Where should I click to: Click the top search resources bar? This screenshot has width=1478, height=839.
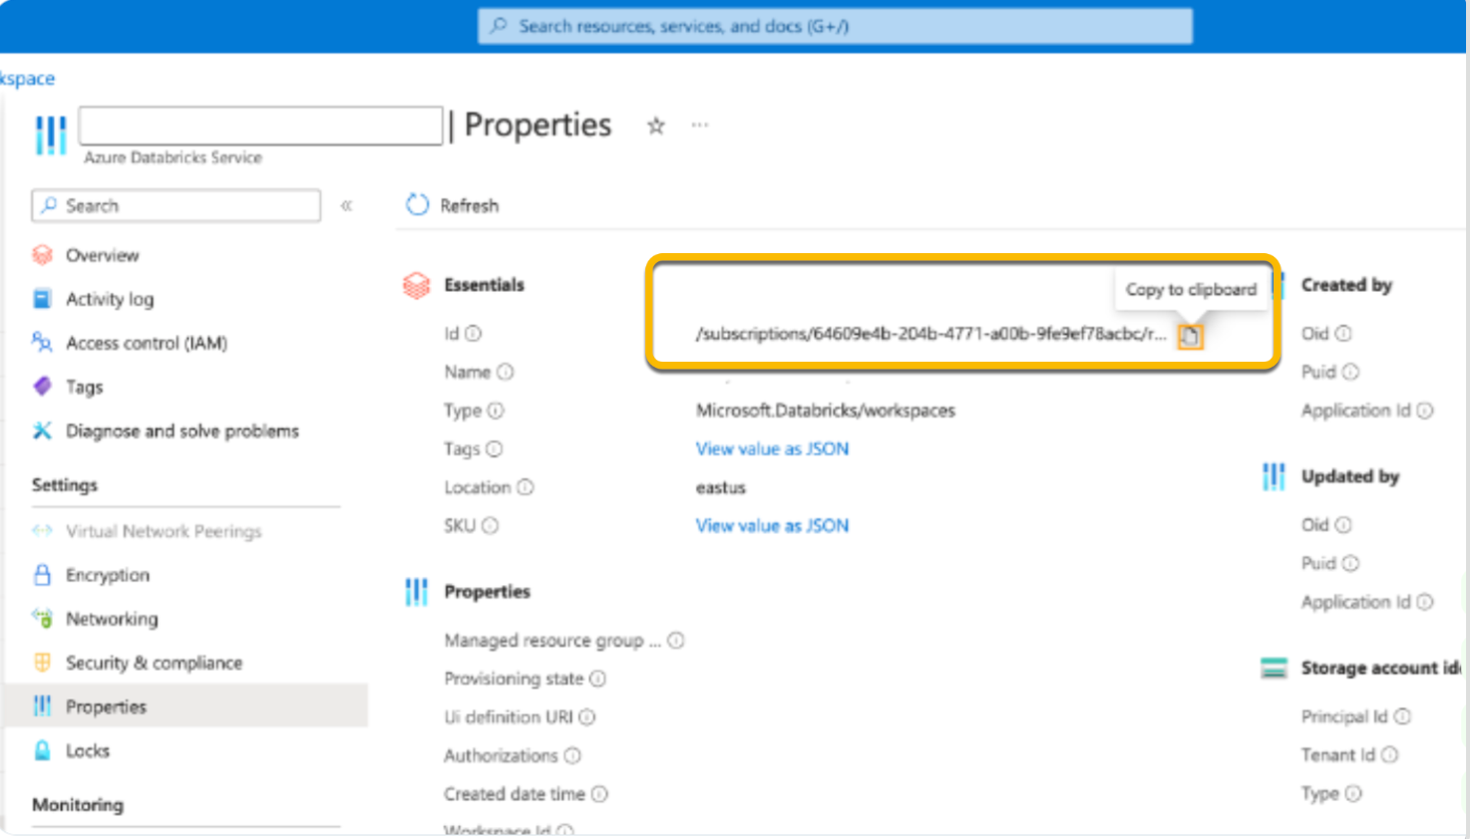point(835,26)
